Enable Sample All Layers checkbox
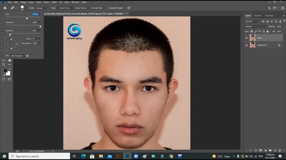Screen dimensions: 286x160 (x=107, y=8)
